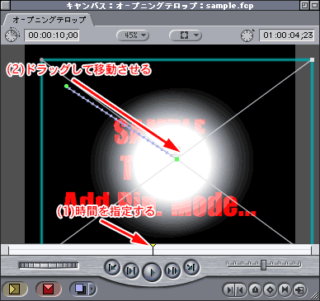The height and width of the screenshot is (301, 320).
Task: Click the window close box in title bar
Action: pyautogui.click(x=6, y=5)
